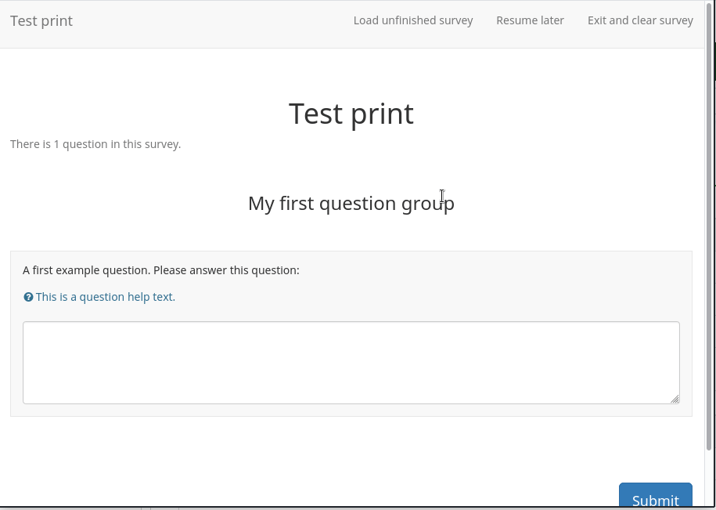Click the 'This is a question help text' line
The height and width of the screenshot is (510, 716).
click(106, 297)
